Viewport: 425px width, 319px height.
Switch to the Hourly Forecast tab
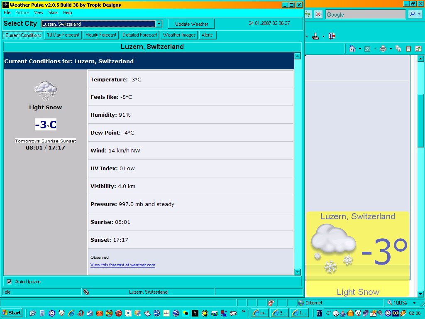coord(101,35)
